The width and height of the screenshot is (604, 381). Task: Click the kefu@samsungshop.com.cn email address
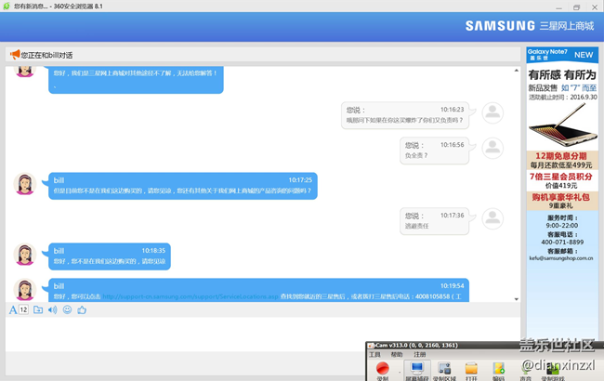click(561, 258)
